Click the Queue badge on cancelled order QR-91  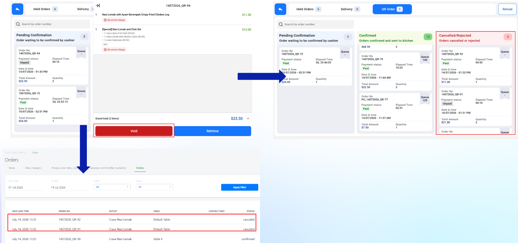(x=505, y=93)
